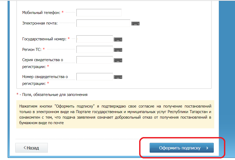This screenshot has height=160, width=235.
Task: Click the Государственный номер label
Action: 44,39
